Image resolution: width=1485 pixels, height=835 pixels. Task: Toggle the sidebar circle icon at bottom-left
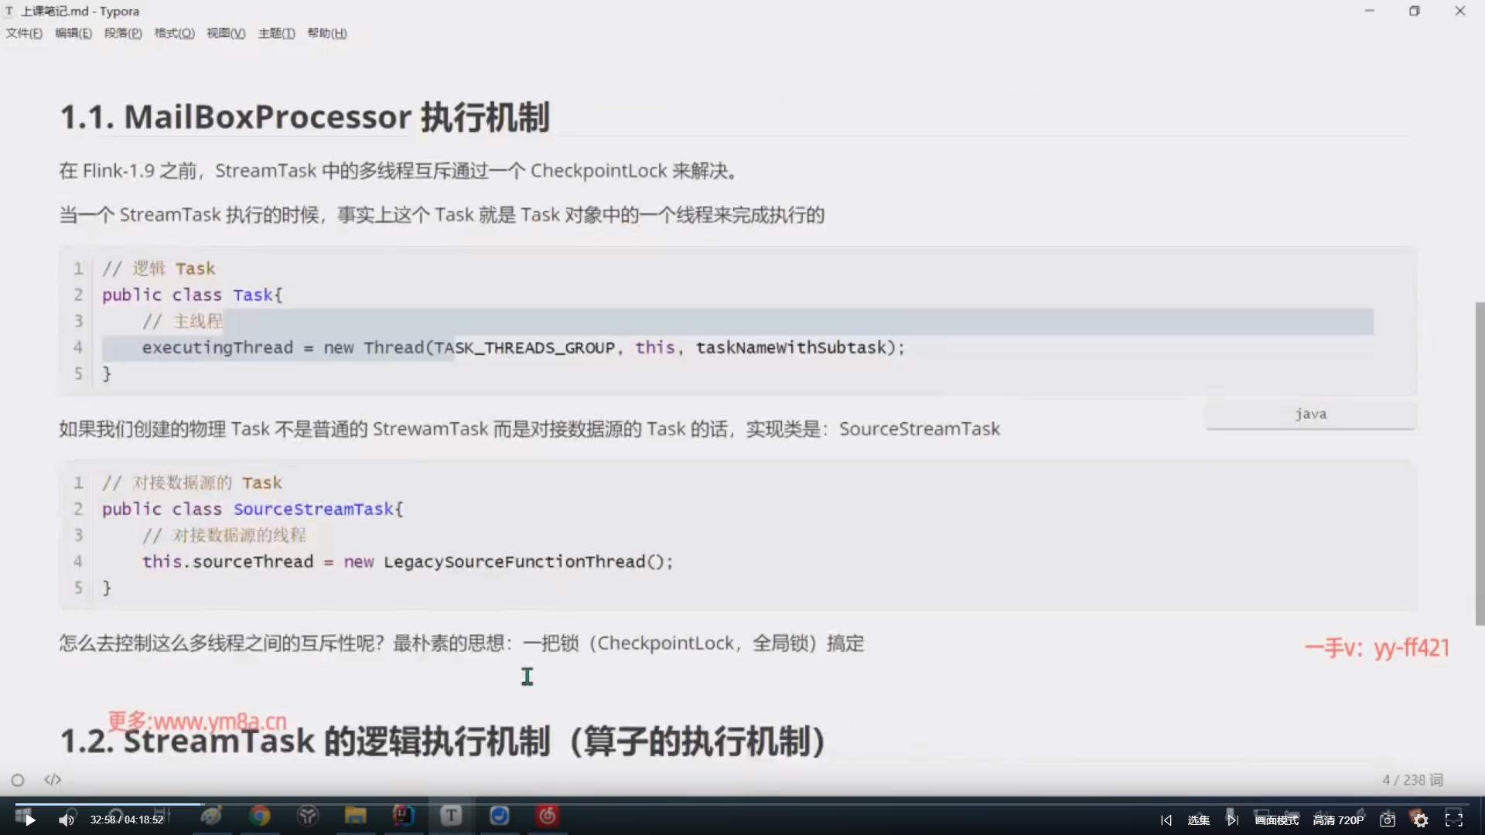tap(18, 780)
